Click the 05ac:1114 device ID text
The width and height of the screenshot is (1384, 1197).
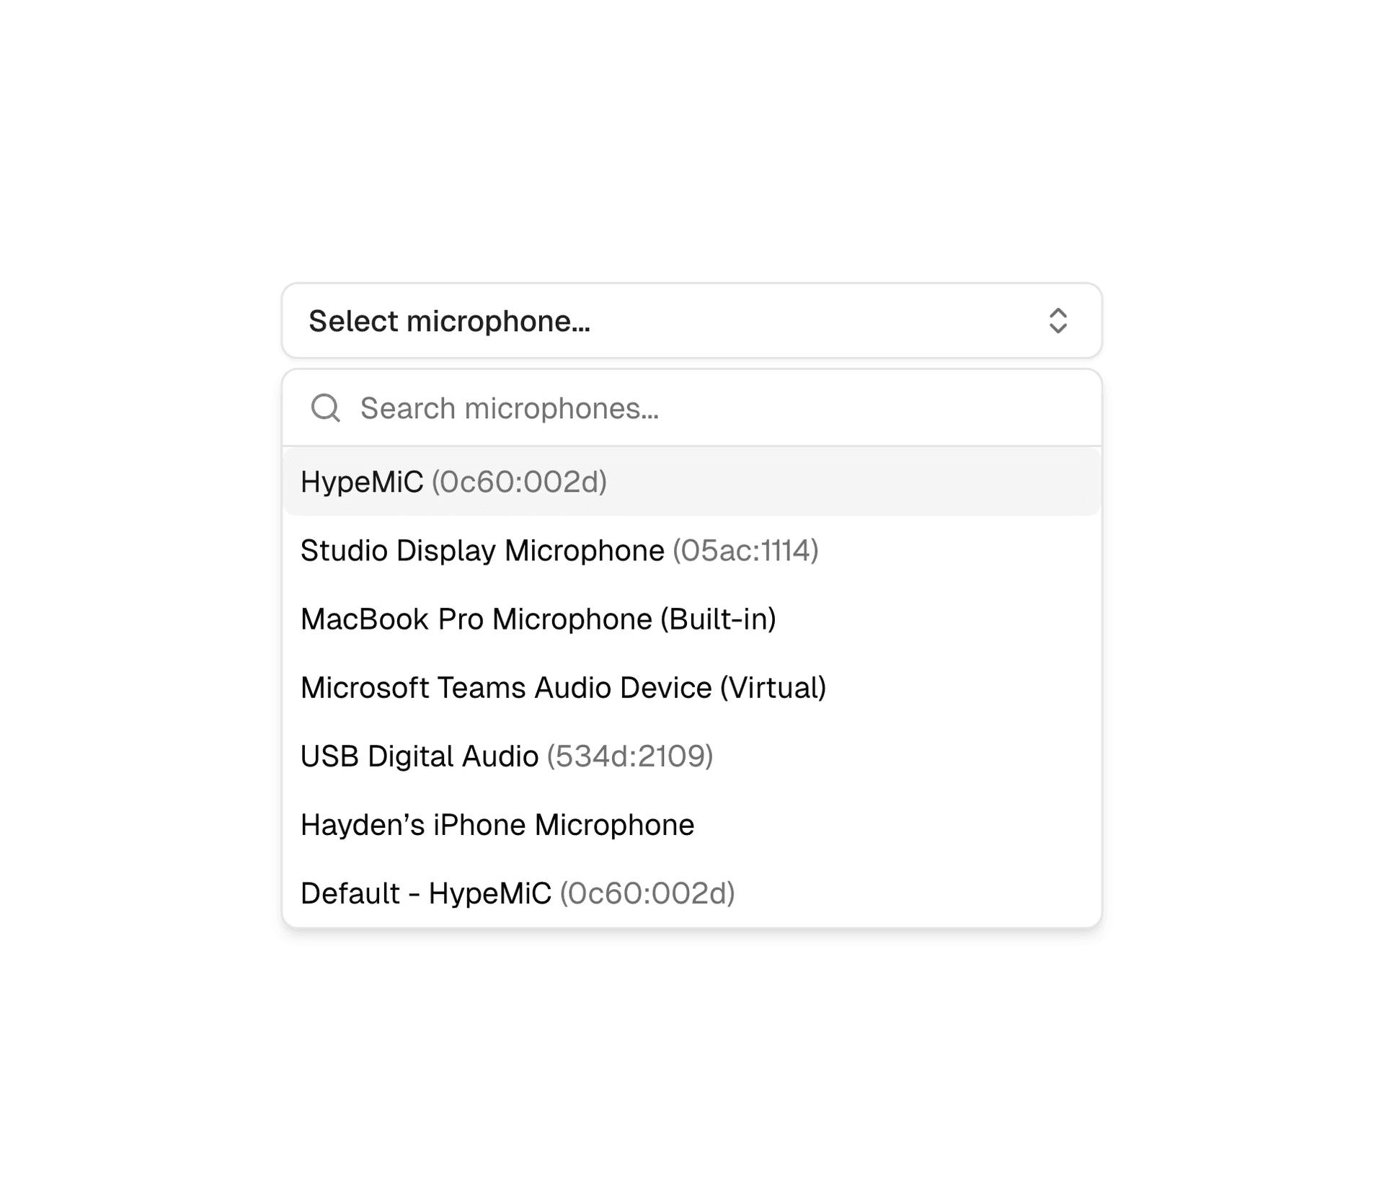[745, 550]
